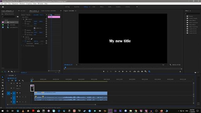201x113 pixels.
Task: Toggle eye visibility of top video track
Action: click(x=20, y=83)
